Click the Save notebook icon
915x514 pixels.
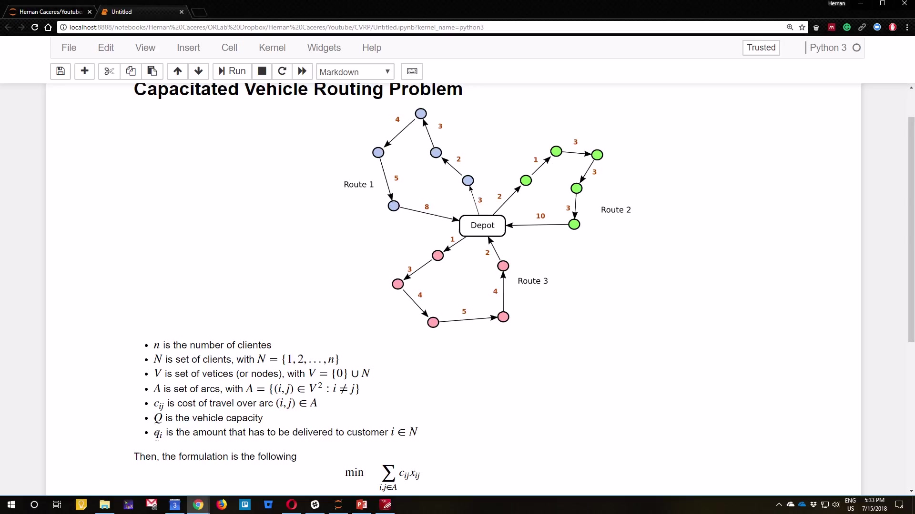pyautogui.click(x=61, y=71)
